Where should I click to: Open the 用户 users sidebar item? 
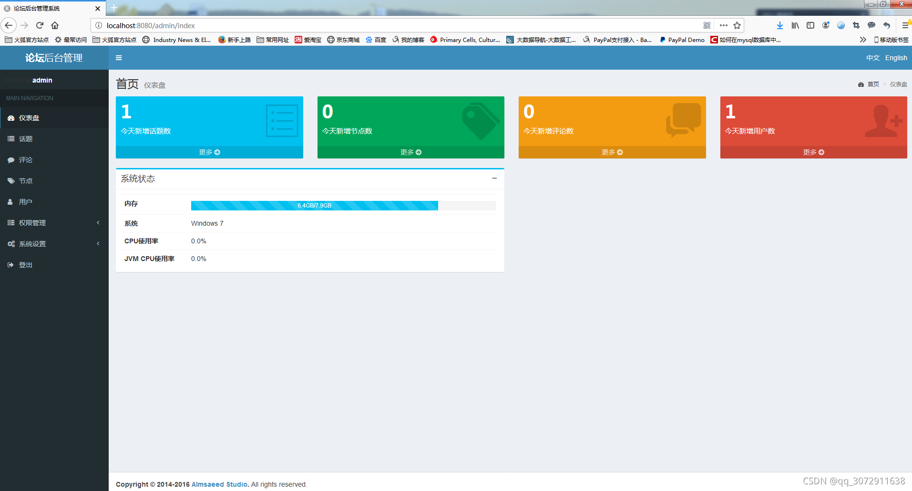click(54, 202)
